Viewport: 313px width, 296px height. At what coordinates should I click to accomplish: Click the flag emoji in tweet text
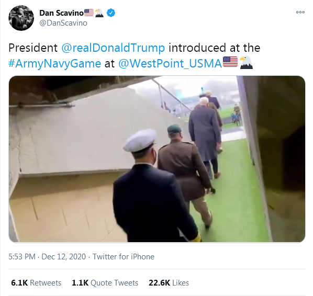click(x=230, y=62)
